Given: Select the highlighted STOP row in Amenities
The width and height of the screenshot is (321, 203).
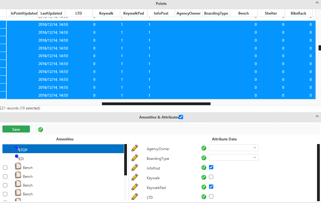Looking at the screenshot, I should click(63, 149).
